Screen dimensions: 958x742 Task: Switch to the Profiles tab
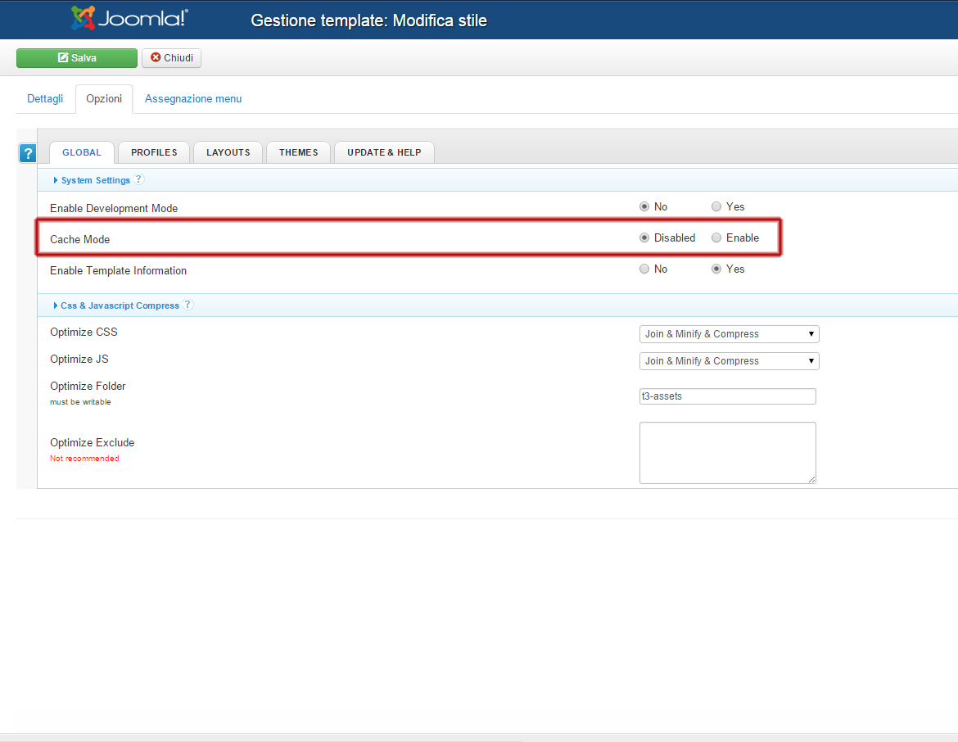coord(154,152)
